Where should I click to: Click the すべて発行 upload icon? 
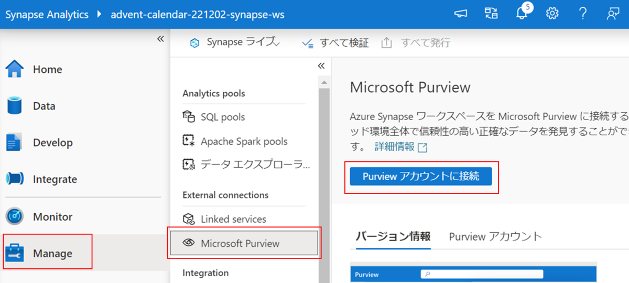(x=387, y=43)
